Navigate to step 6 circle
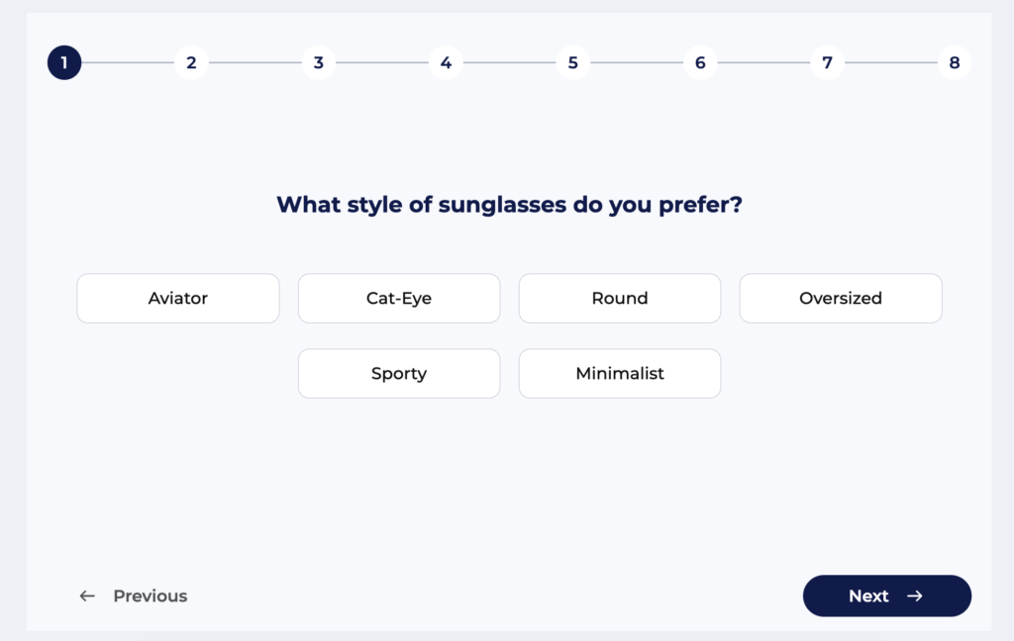The height and width of the screenshot is (641, 1014). pos(700,62)
